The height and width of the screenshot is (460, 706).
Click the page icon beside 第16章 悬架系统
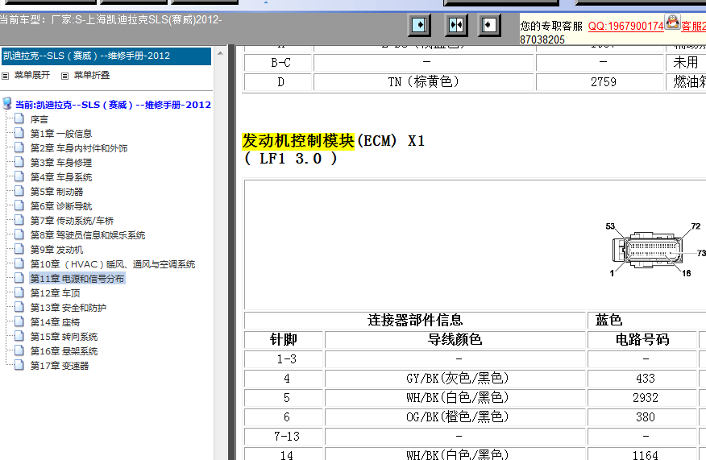coord(19,350)
